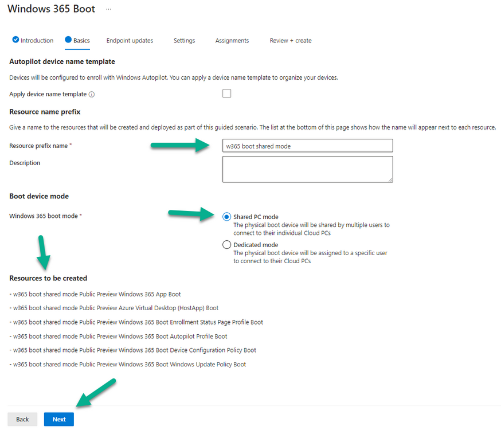501x430 pixels.
Task: Select Dedicated mode radio button
Action: (226, 245)
